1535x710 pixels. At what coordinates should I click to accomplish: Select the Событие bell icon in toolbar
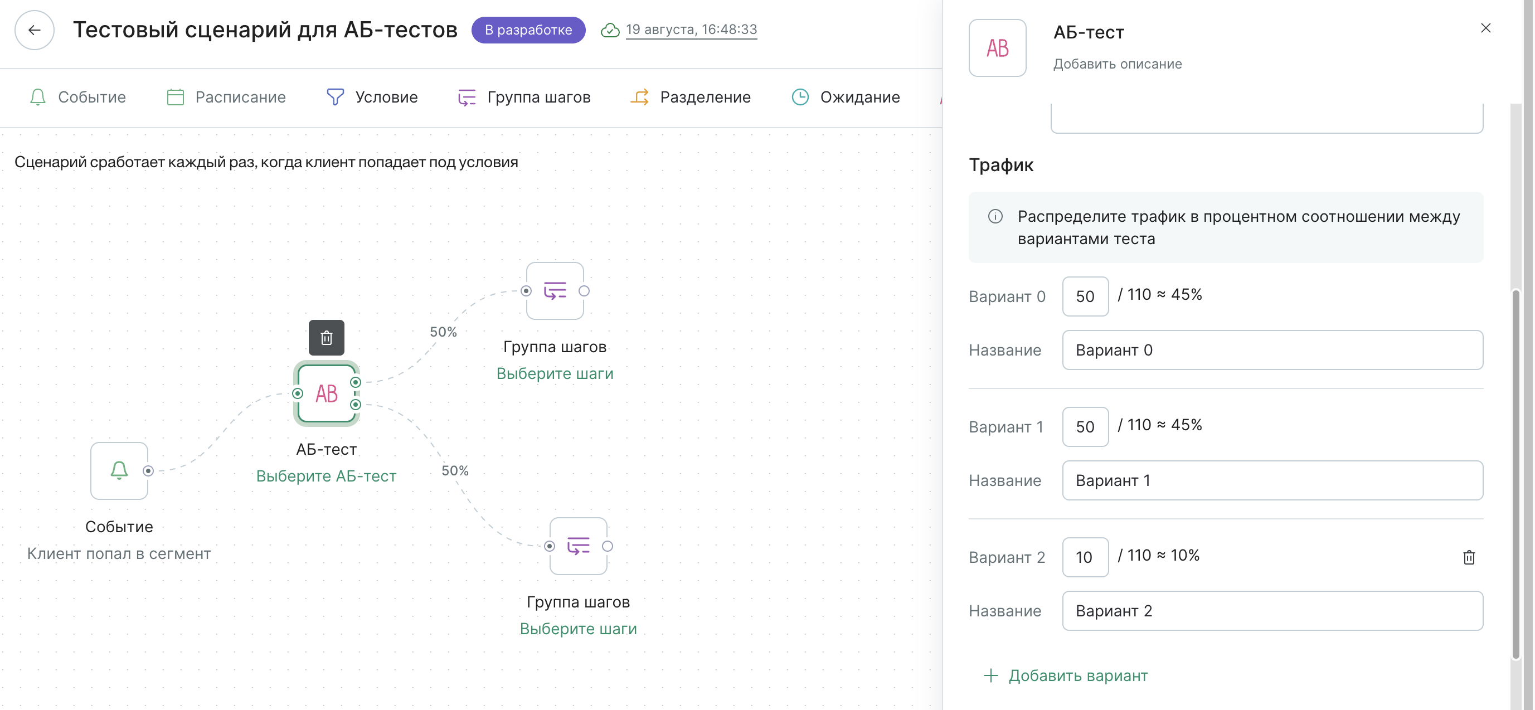pos(37,97)
